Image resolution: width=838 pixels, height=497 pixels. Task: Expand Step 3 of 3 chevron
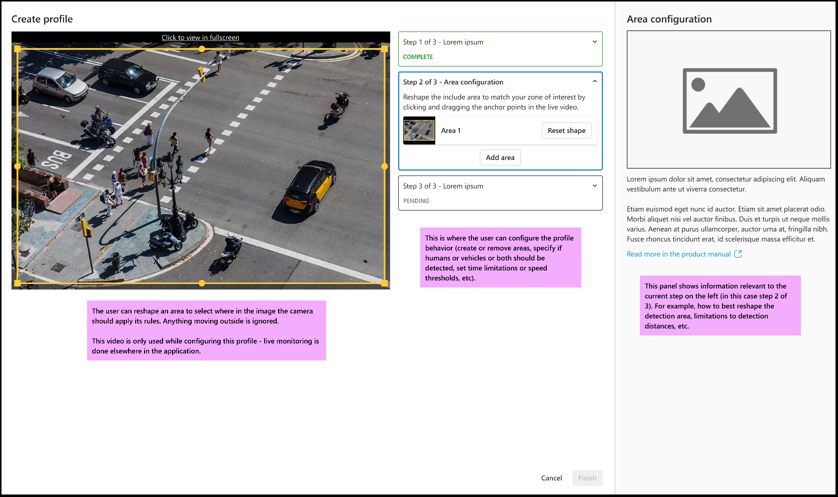tap(594, 186)
